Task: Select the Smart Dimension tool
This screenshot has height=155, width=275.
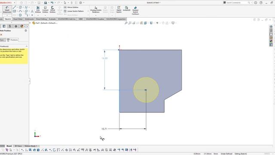Action: (x=7, y=9)
